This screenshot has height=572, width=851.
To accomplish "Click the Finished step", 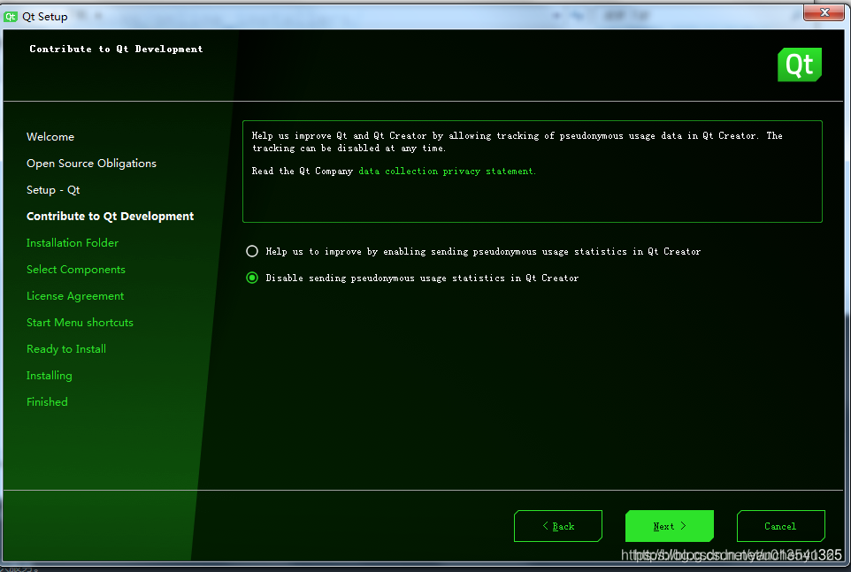I will [47, 402].
